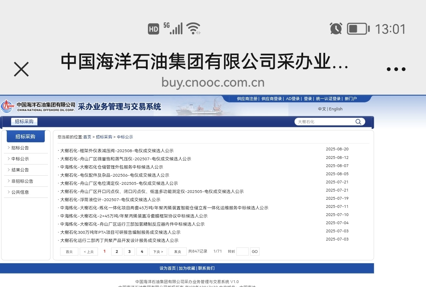The height and width of the screenshot is (287, 426).
Task: Click the 首页 first-page pagination button
Action: 69,252
